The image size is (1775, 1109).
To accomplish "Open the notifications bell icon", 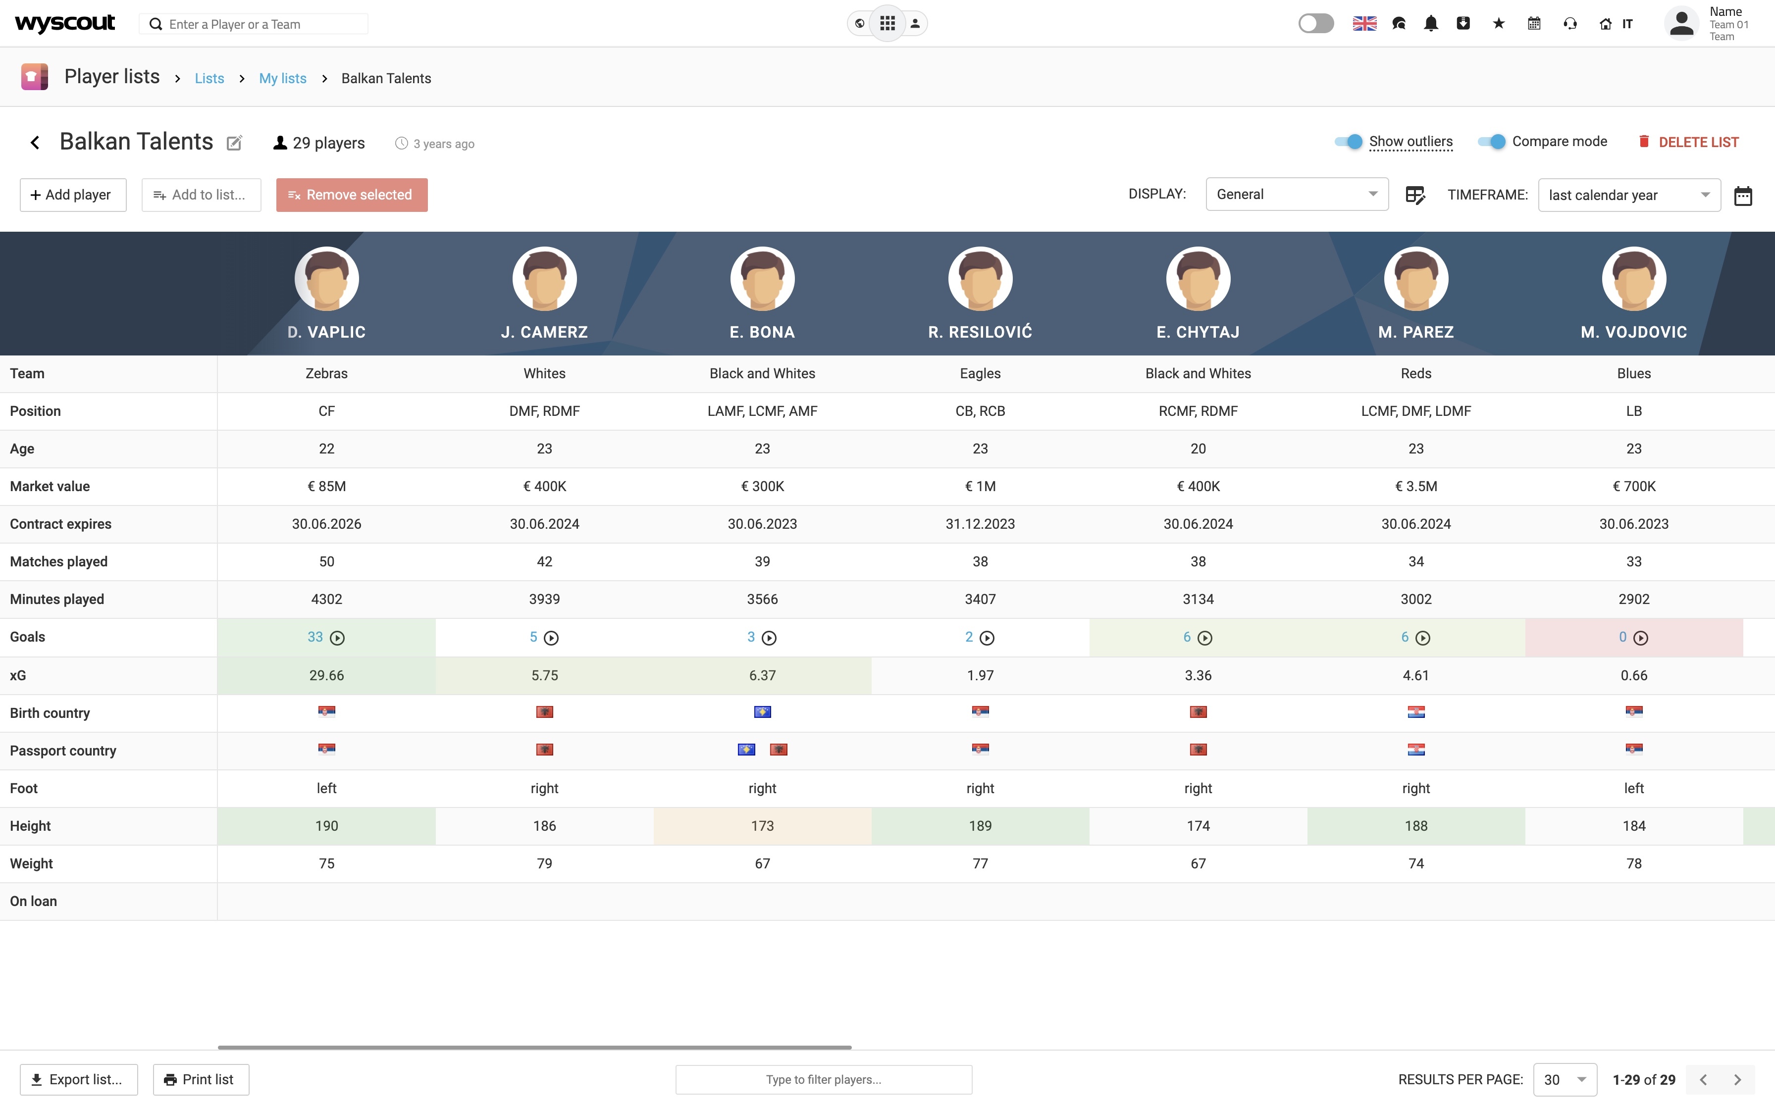I will click(1430, 23).
